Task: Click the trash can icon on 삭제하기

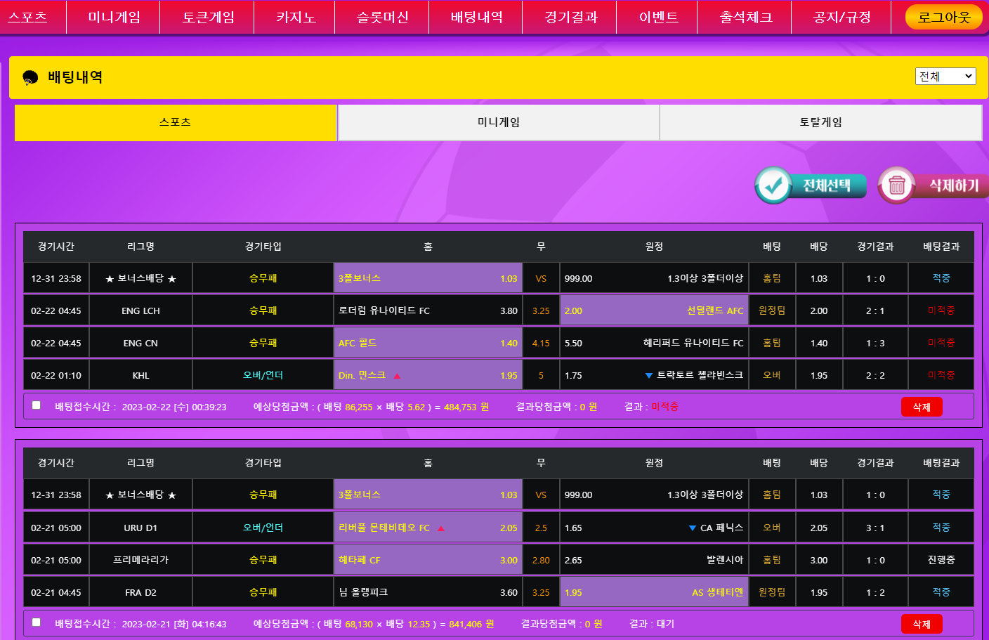Action: pos(896,185)
